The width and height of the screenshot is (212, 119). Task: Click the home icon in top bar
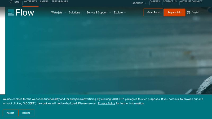click(11, 2)
